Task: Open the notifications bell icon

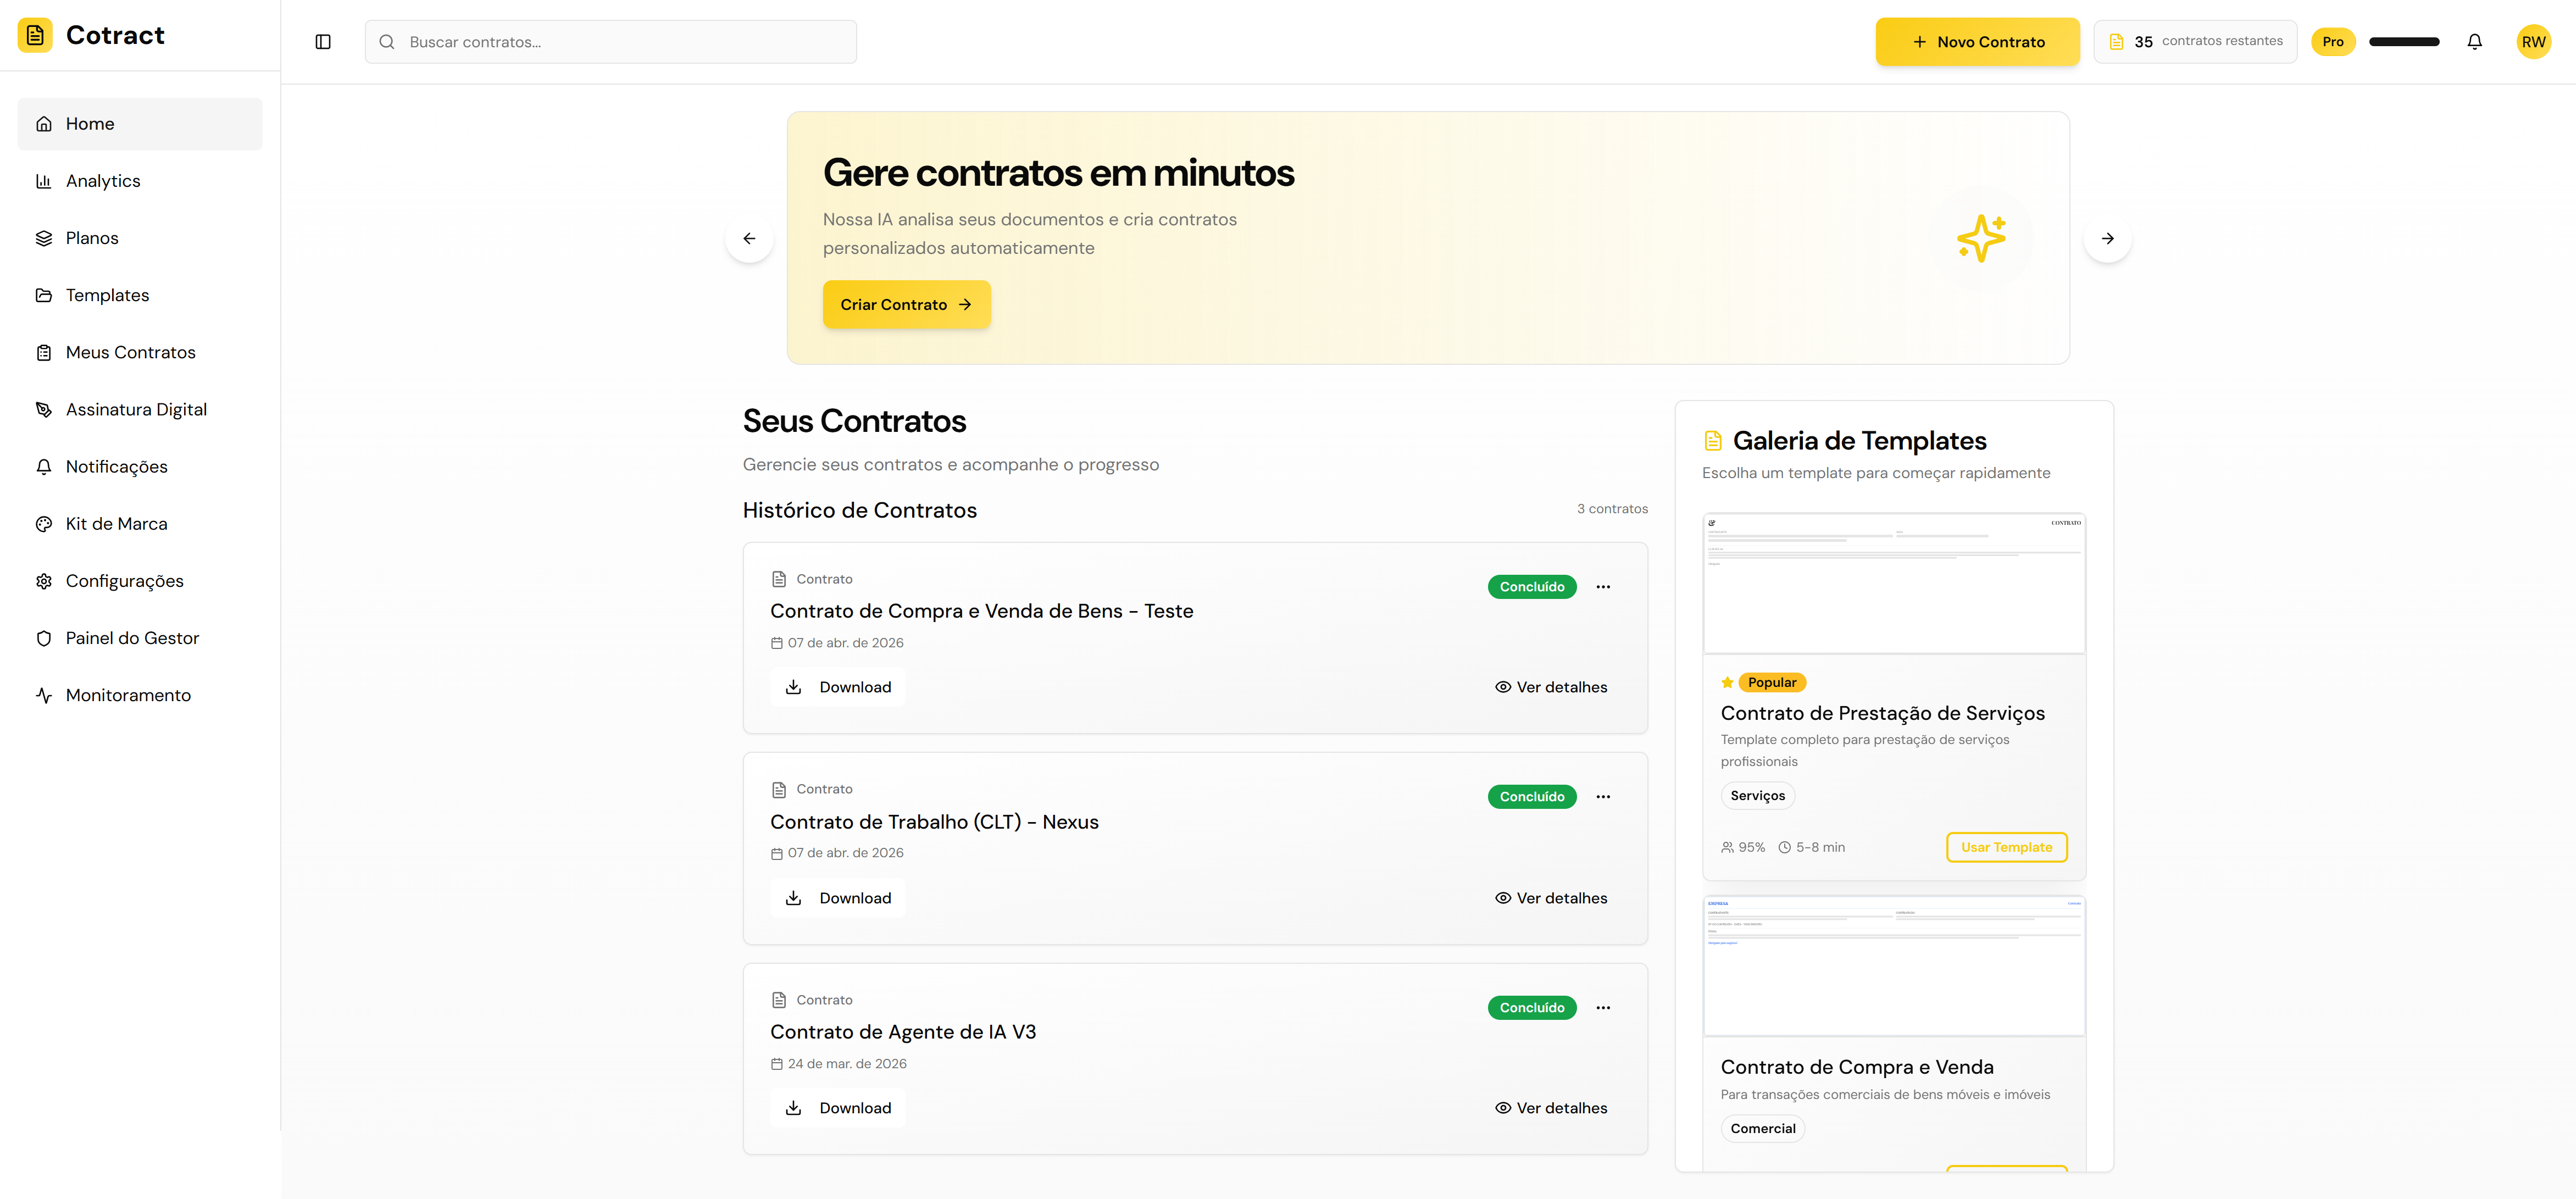Action: pos(2475,42)
